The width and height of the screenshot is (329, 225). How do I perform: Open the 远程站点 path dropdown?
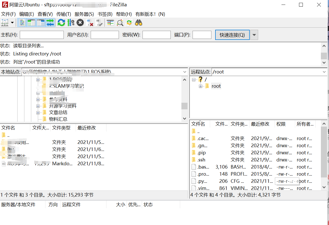(324, 72)
